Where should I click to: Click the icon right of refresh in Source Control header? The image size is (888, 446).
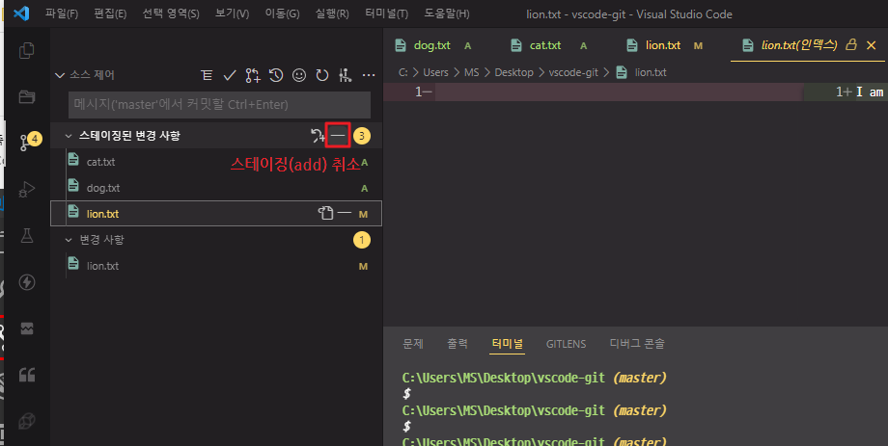[x=345, y=75]
